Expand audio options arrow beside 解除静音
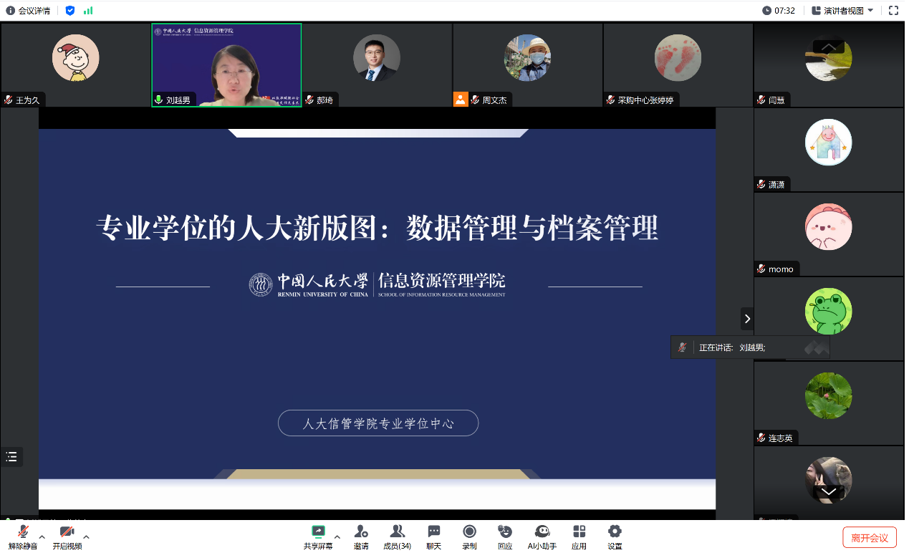This screenshot has height=558, width=909. (42, 537)
